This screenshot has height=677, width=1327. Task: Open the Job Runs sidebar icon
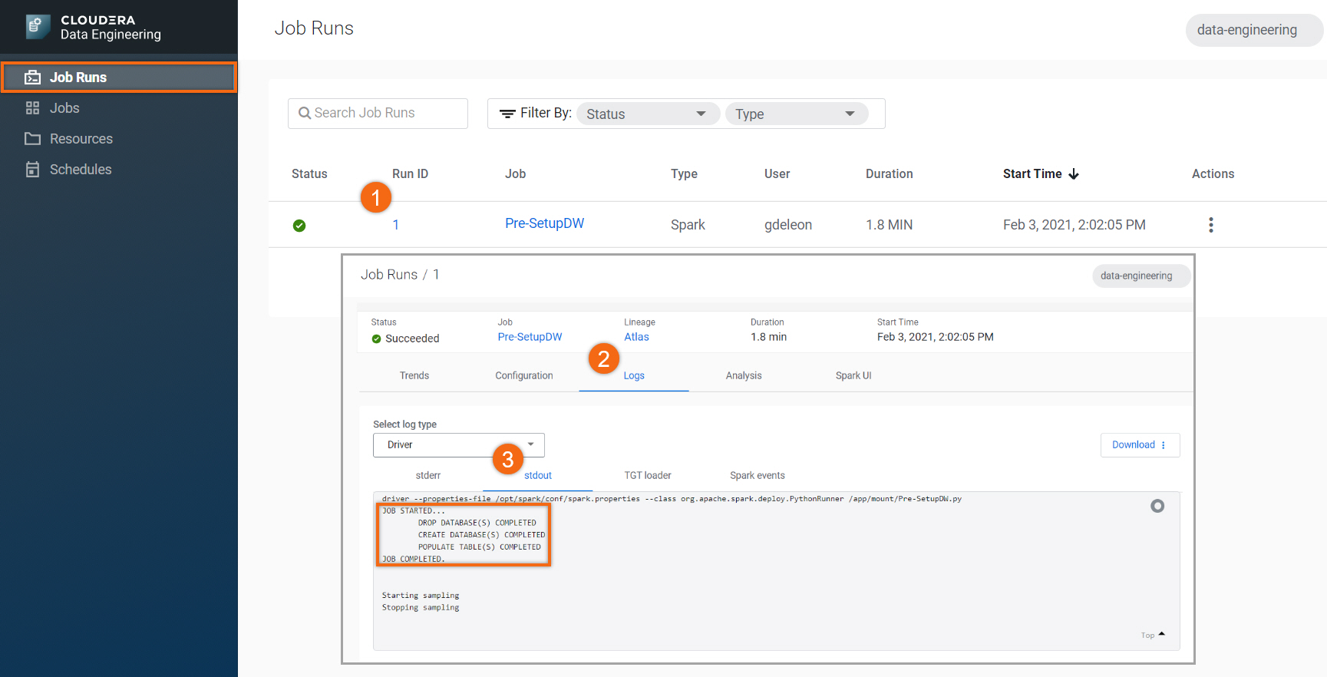(32, 78)
